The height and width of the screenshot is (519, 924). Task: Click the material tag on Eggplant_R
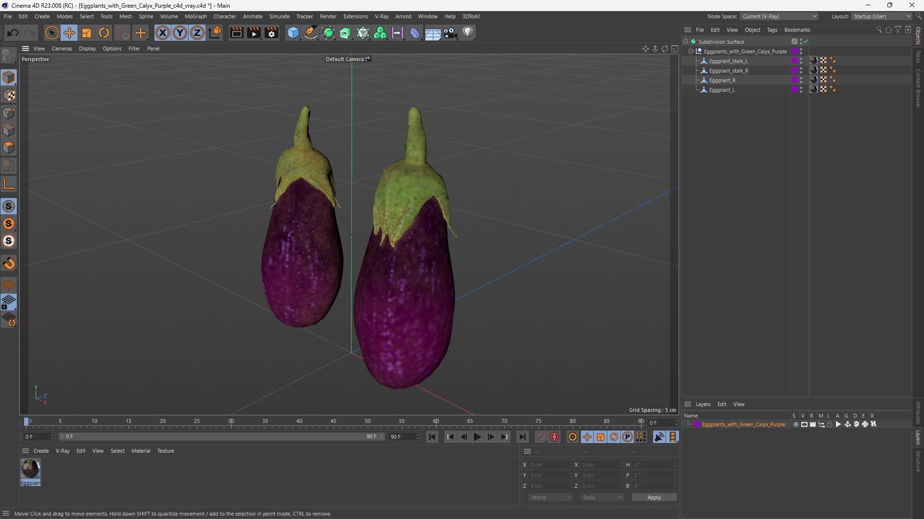click(x=814, y=80)
